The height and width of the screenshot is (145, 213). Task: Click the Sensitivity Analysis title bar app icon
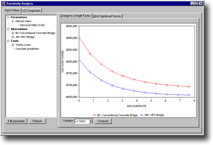point(4,3)
